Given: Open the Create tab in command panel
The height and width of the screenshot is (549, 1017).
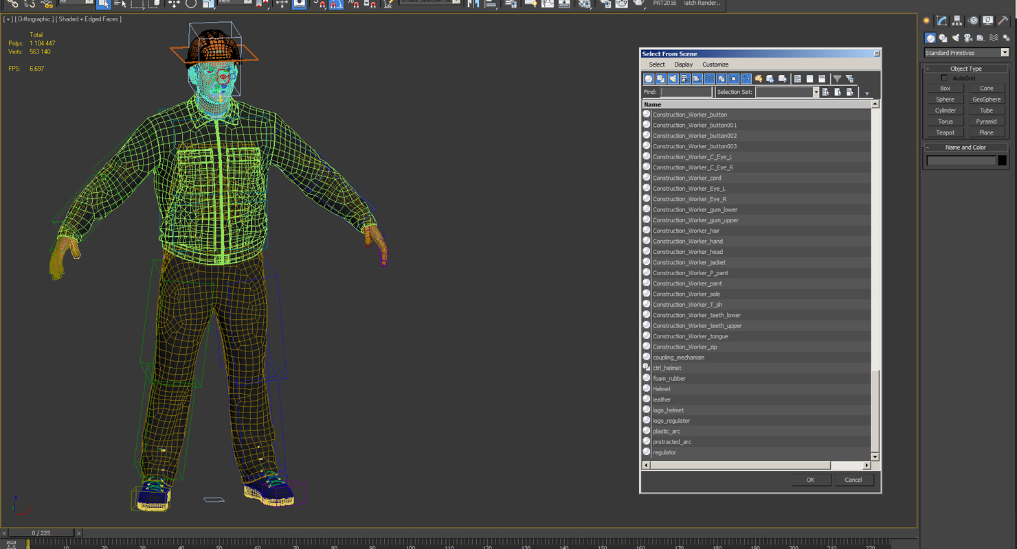Looking at the screenshot, I should tap(927, 21).
